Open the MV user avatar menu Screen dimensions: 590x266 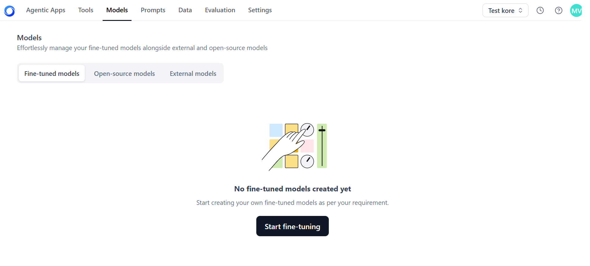(576, 10)
